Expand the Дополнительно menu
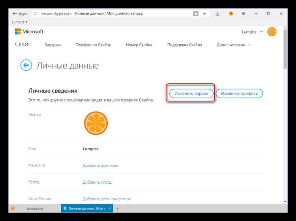 233,45
